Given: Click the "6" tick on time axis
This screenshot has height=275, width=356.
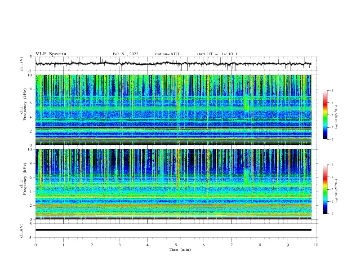Looking at the screenshot, I should point(204,245).
